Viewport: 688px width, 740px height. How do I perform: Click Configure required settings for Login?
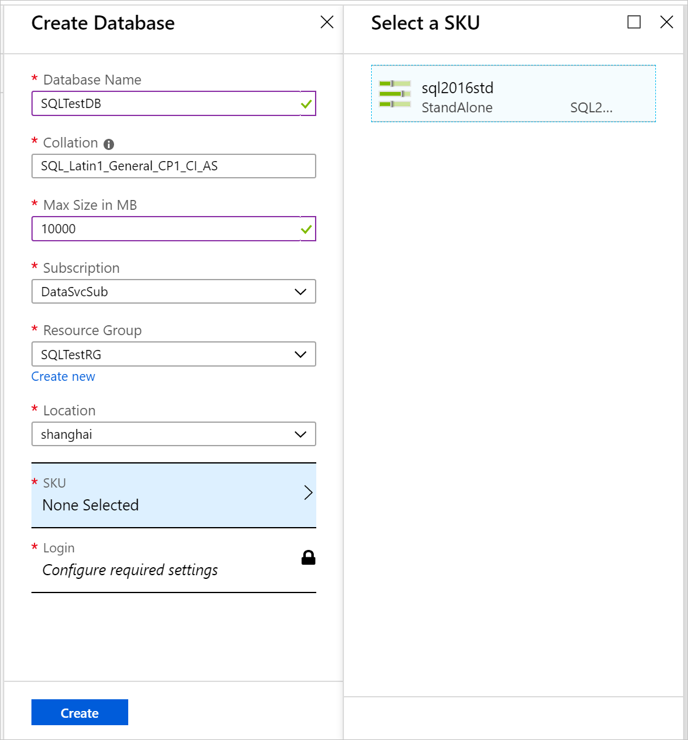coord(129,570)
